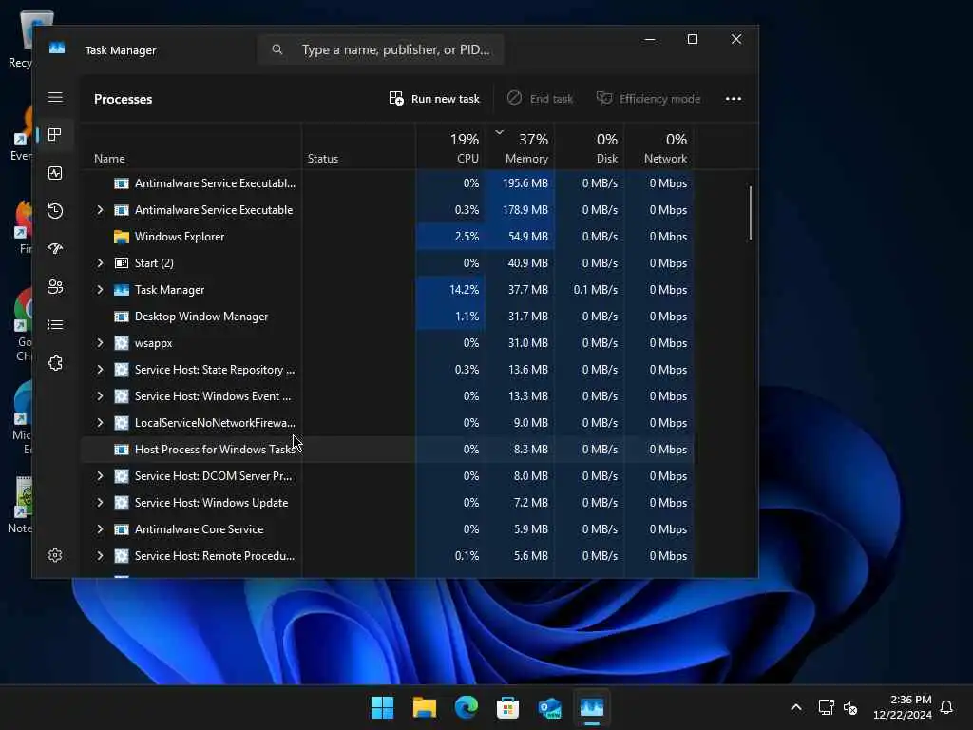Click the 14.2% CPU value
The height and width of the screenshot is (730, 973).
coord(464,290)
